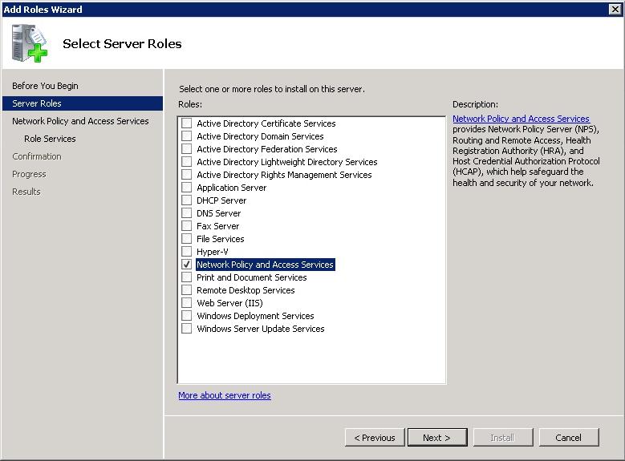Click the Previous button
The height and width of the screenshot is (461, 625).
pos(375,438)
